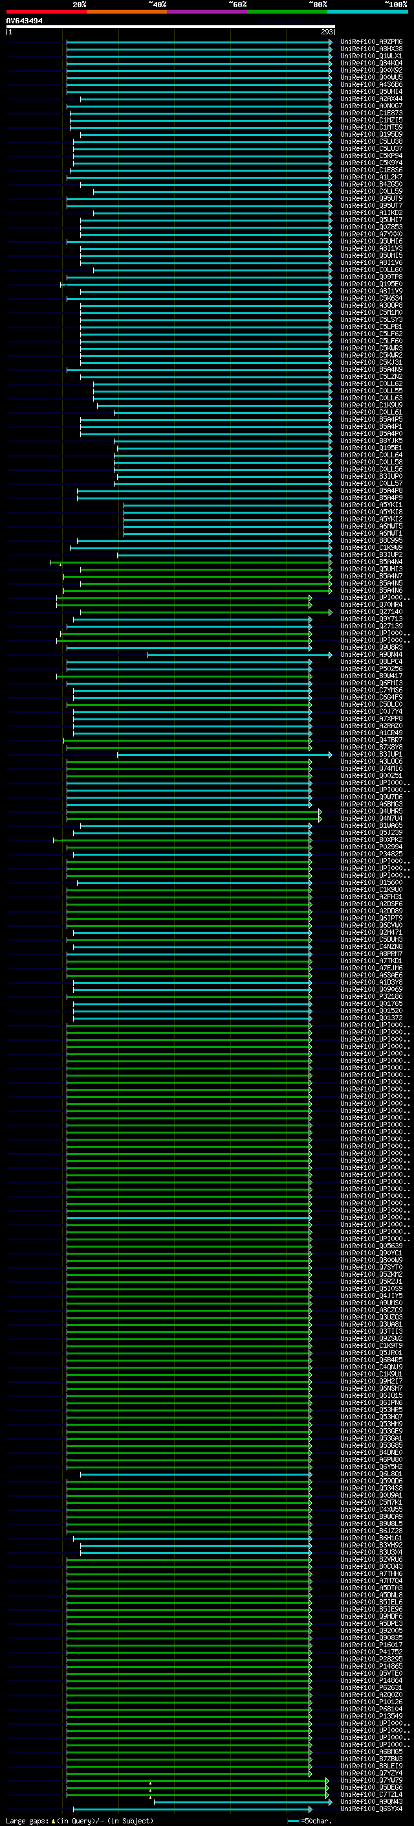Image resolution: width=414 pixels, height=1826 pixels.
Task: Select the UniRef100_A1IKD2 label
Action: pyautogui.click(x=371, y=212)
